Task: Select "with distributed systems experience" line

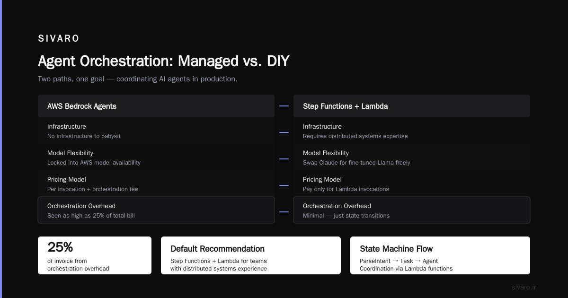Action: [219, 269]
